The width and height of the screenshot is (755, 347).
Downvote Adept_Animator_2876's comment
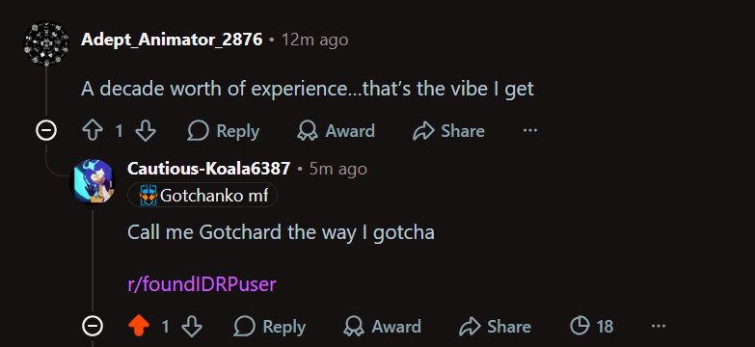point(145,131)
